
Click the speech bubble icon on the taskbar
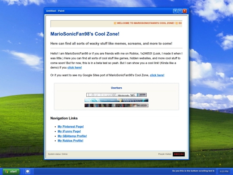tap(28, 172)
